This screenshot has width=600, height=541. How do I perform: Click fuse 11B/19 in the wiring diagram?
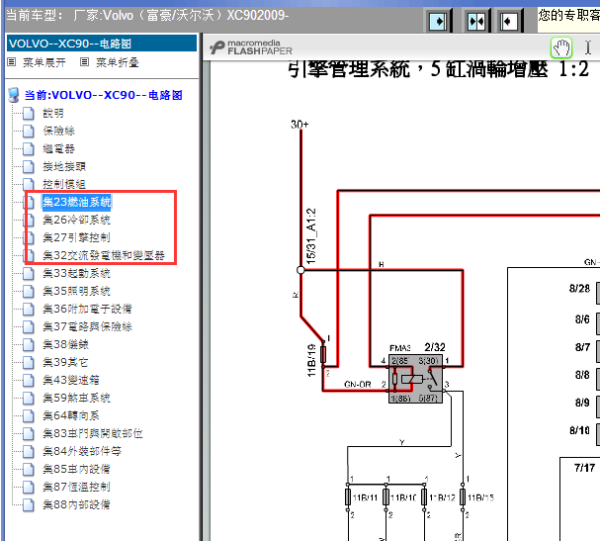[x=323, y=354]
